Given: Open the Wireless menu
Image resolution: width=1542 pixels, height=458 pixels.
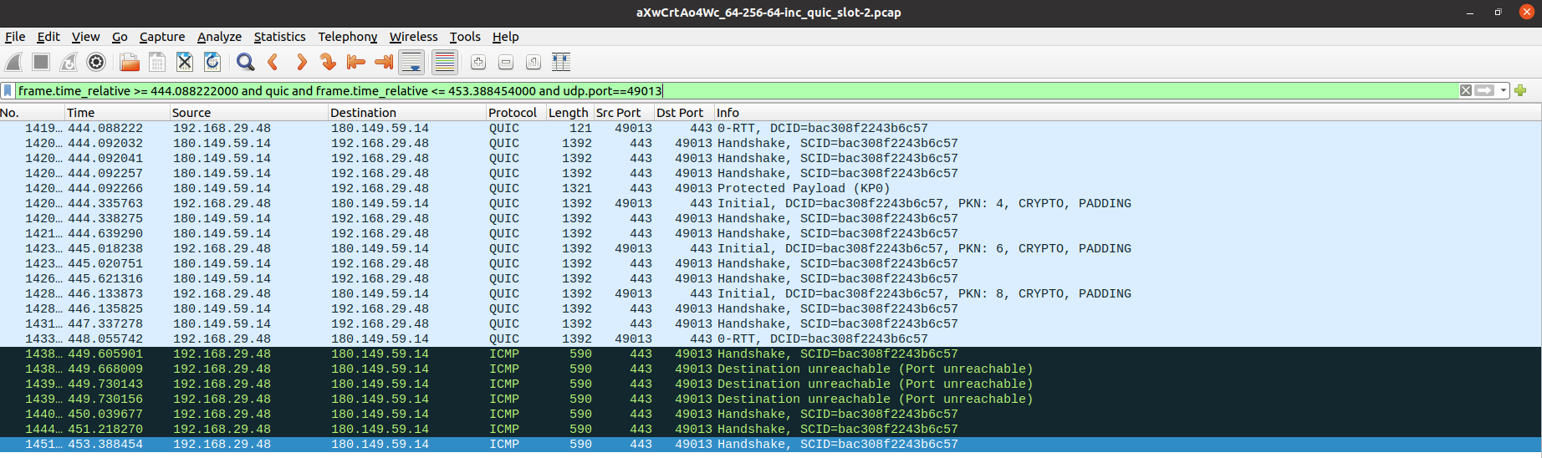Looking at the screenshot, I should [413, 37].
